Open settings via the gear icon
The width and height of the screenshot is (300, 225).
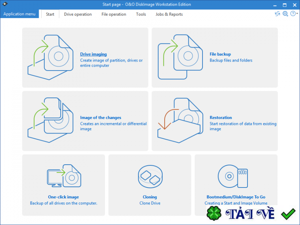285,13
